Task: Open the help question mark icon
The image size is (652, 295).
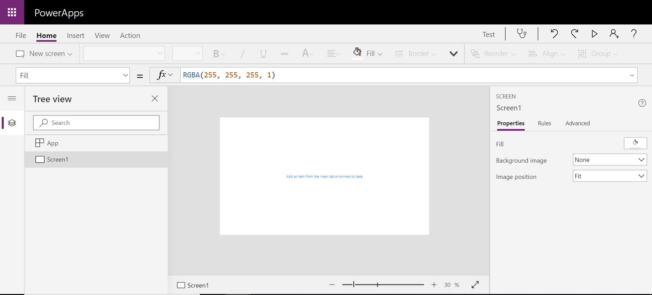Action: pyautogui.click(x=634, y=34)
